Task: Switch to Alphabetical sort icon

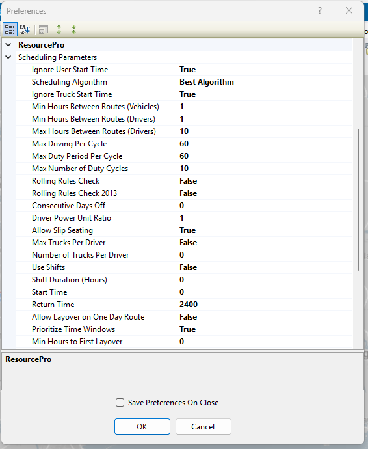Action: pos(25,29)
